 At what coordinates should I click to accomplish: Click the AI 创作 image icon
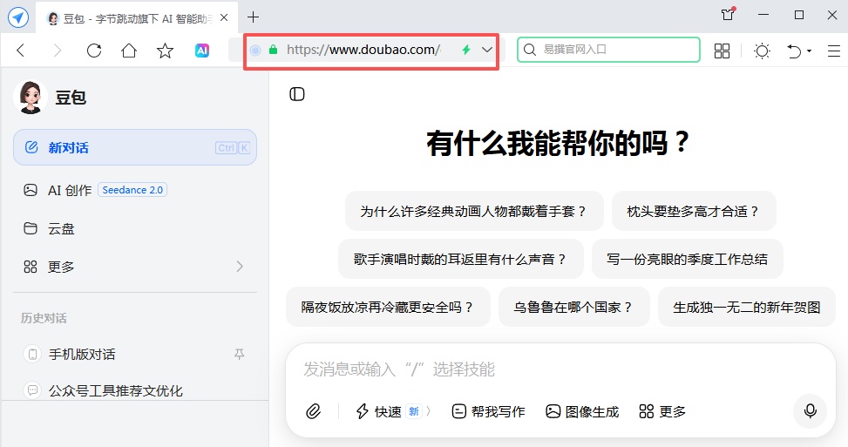(31, 190)
